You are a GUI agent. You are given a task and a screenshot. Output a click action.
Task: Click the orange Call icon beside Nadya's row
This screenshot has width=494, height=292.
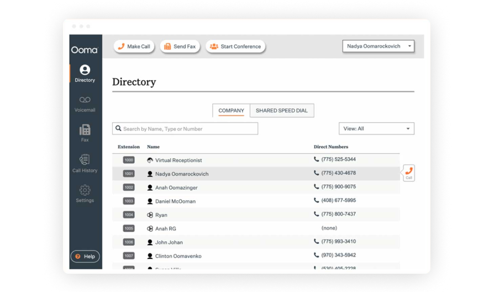coord(408,173)
